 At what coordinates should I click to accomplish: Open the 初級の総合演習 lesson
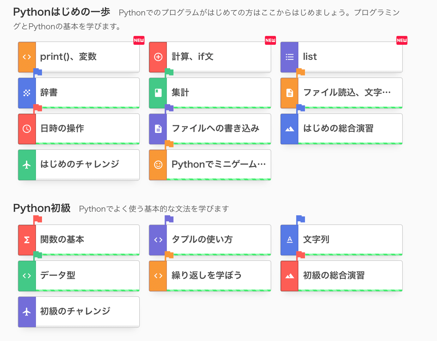coord(342,276)
